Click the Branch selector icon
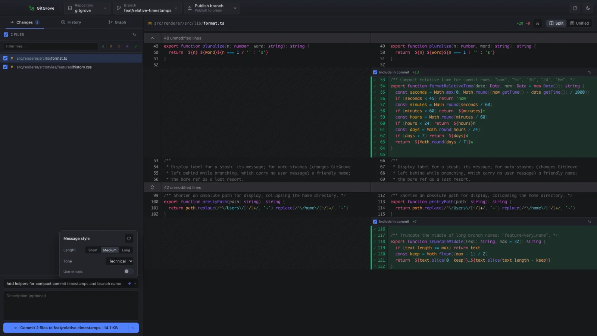Image resolution: width=597 pixels, height=336 pixels. [119, 8]
